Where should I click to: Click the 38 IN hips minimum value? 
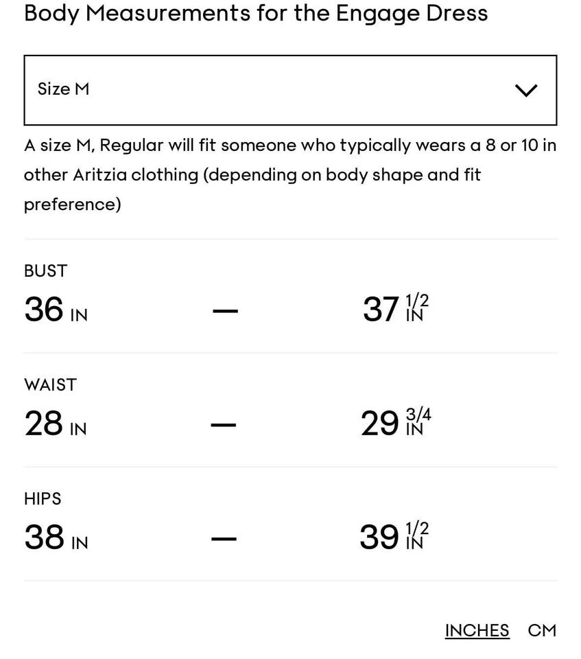pos(56,537)
